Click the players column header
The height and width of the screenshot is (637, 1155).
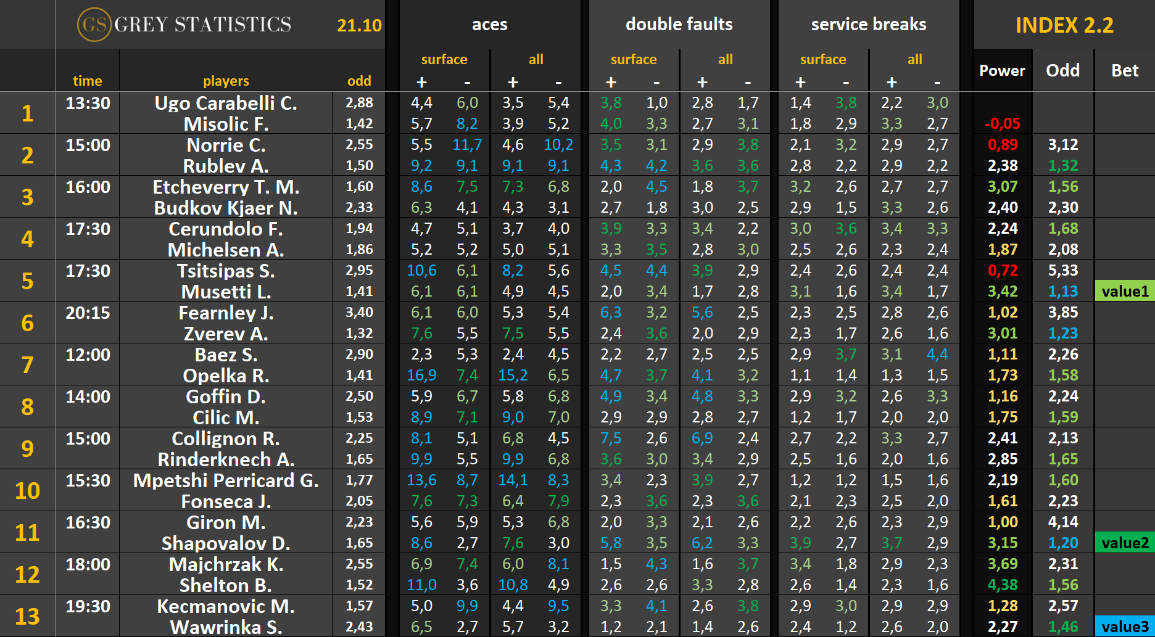(x=226, y=81)
